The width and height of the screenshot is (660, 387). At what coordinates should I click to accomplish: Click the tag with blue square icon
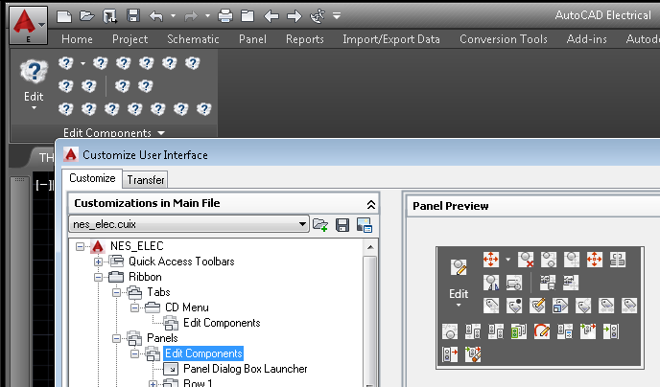tap(560, 306)
